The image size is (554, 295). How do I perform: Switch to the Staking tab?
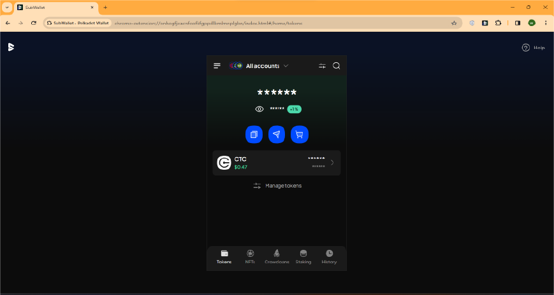tap(303, 257)
